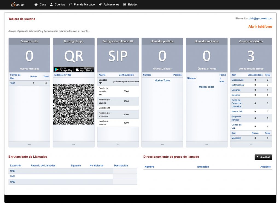The width and height of the screenshot is (280, 205).
Task: Open the Aplicaciones menu
Action: click(x=109, y=4)
